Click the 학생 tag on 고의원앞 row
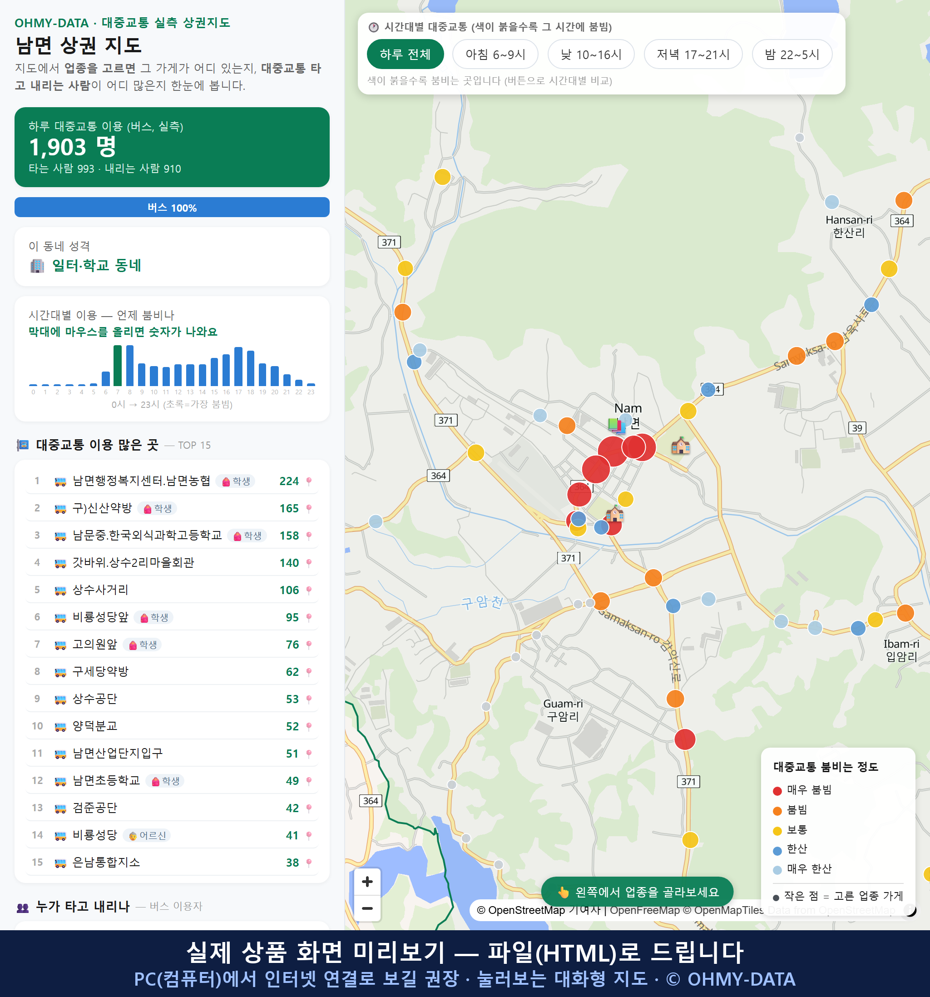Viewport: 930px width, 997px height. (143, 645)
